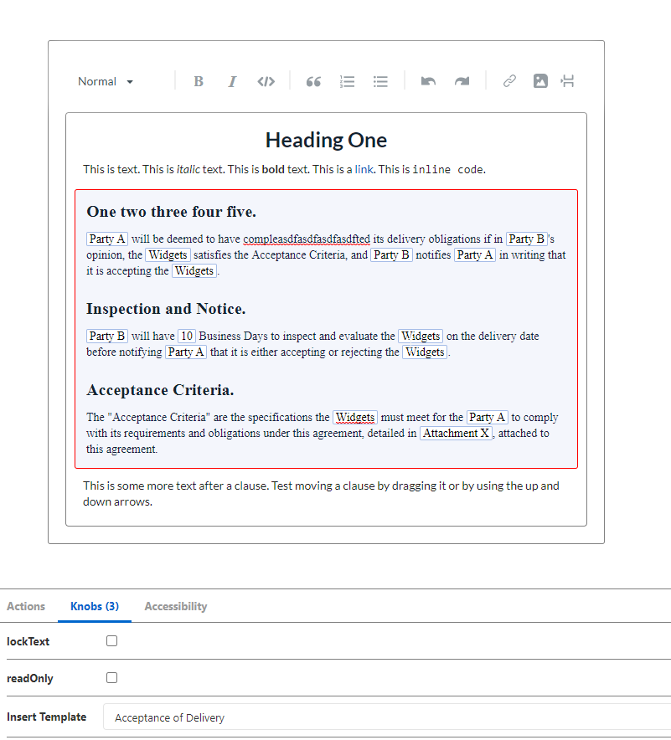Click the '10' Business Days field

click(186, 336)
